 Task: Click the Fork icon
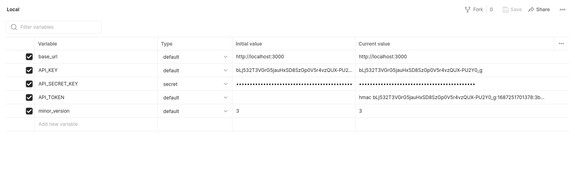click(x=467, y=10)
